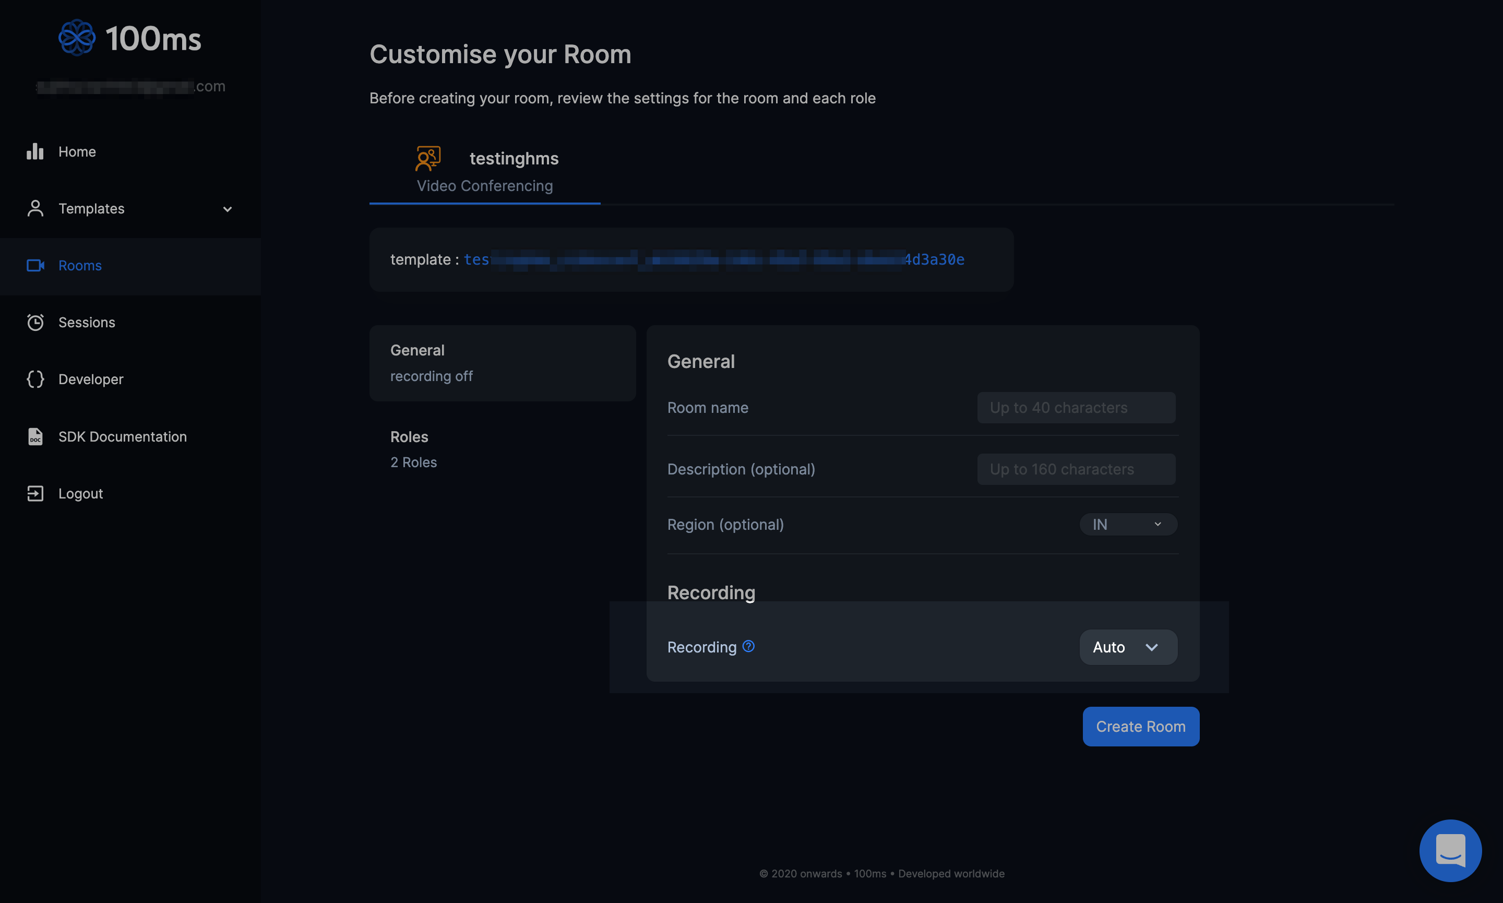The height and width of the screenshot is (903, 1503).
Task: Select the Developer curly braces icon
Action: coord(34,379)
